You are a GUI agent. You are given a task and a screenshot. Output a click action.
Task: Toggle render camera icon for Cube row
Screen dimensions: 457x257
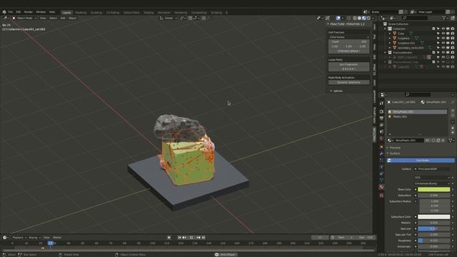453,34
